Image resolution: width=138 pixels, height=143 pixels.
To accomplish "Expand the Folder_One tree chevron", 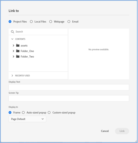I will pyautogui.click(x=14, y=51).
